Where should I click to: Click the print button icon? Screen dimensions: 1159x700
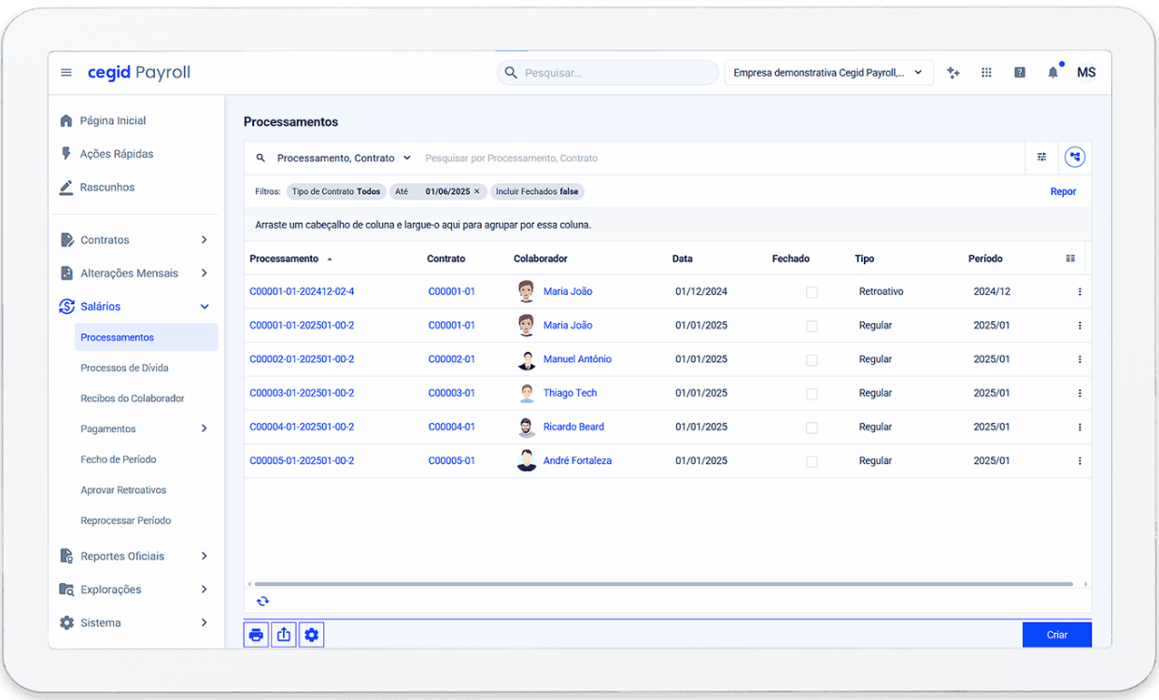[257, 635]
